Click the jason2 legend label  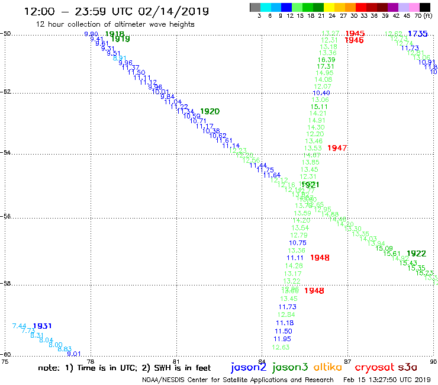coord(249,367)
